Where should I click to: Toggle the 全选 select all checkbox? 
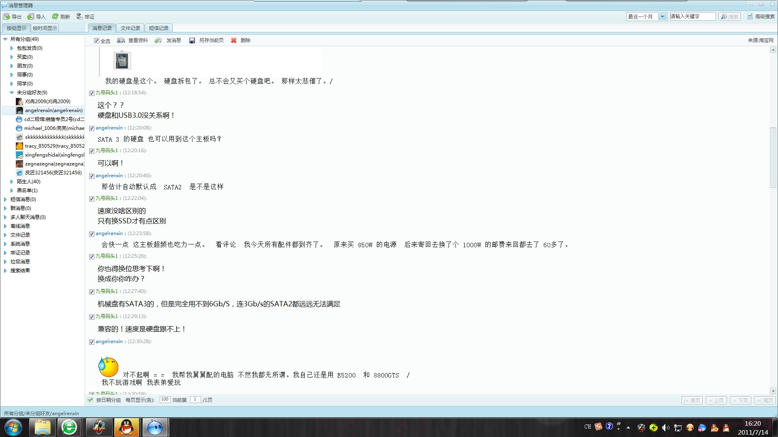point(96,41)
